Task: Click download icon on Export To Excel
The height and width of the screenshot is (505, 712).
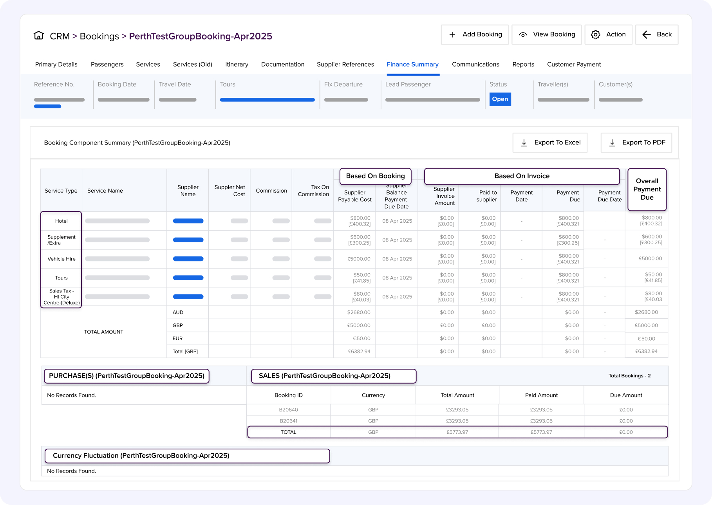Action: pyautogui.click(x=524, y=143)
